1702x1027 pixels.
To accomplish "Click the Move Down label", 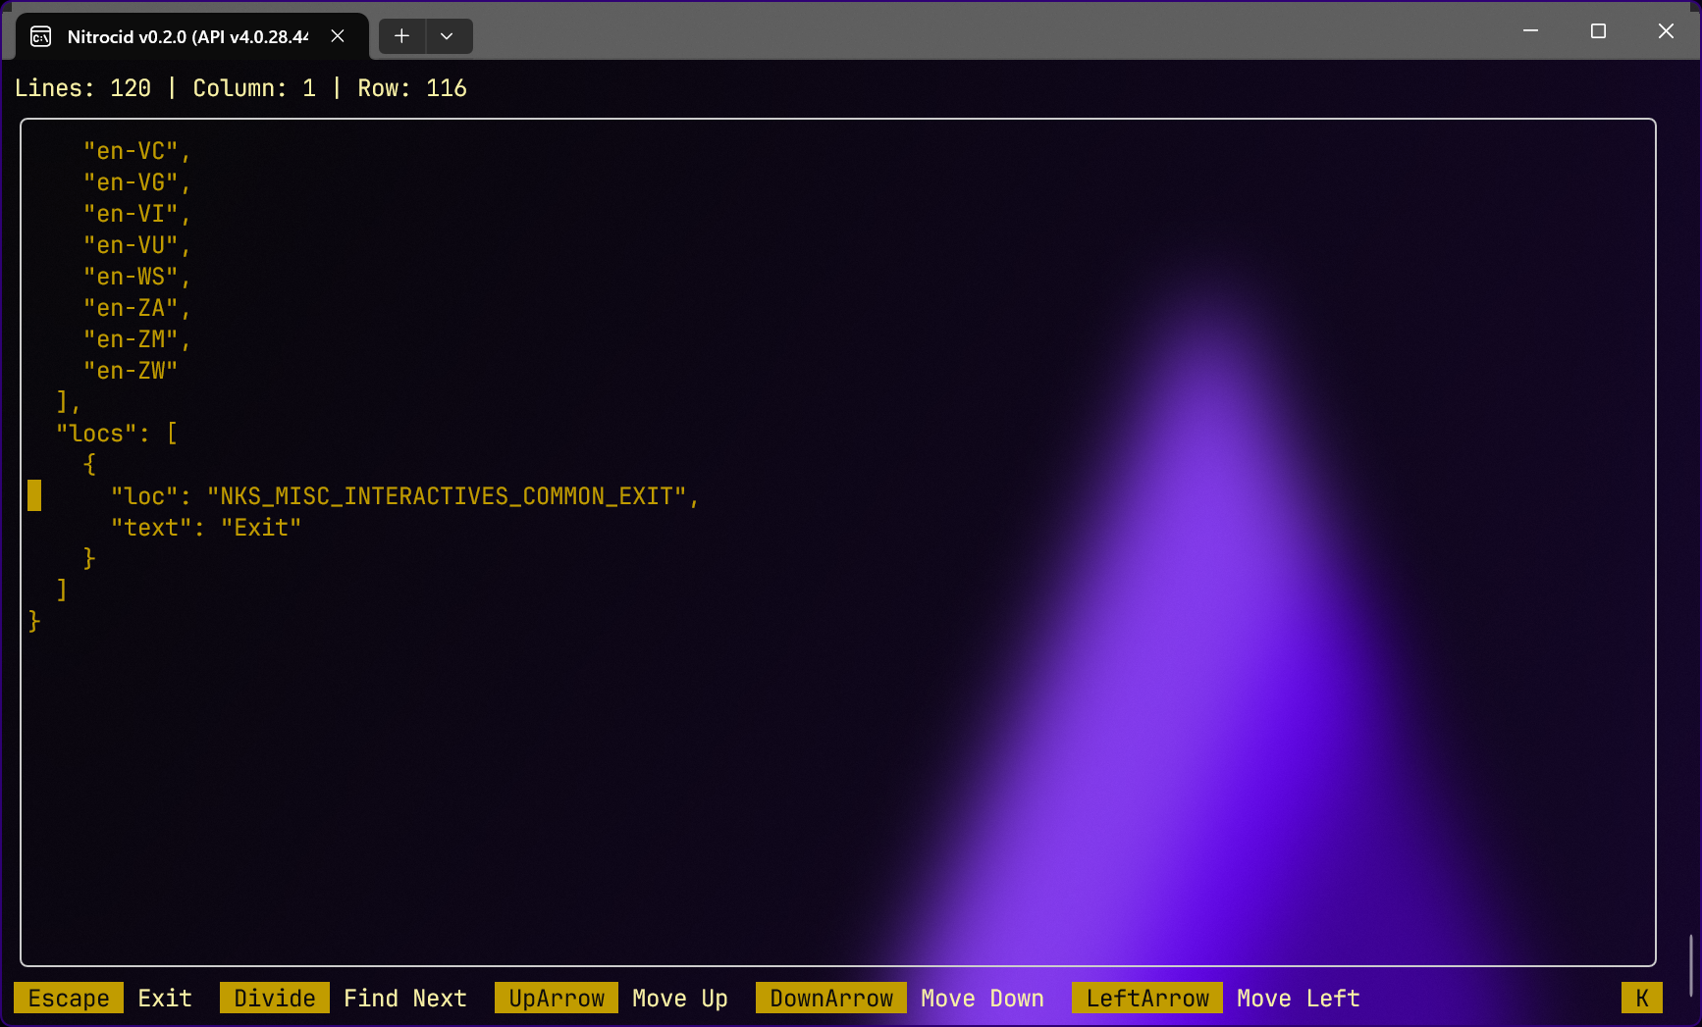I will [983, 998].
